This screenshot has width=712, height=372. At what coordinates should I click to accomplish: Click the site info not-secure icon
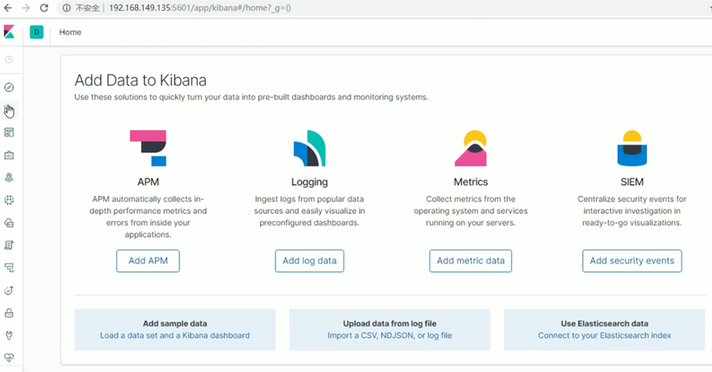pyautogui.click(x=67, y=7)
